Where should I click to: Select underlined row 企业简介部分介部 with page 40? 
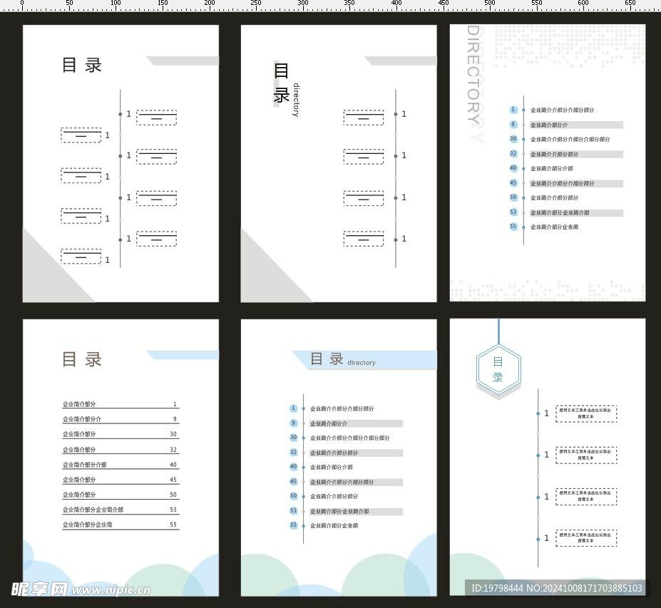pyautogui.click(x=121, y=465)
